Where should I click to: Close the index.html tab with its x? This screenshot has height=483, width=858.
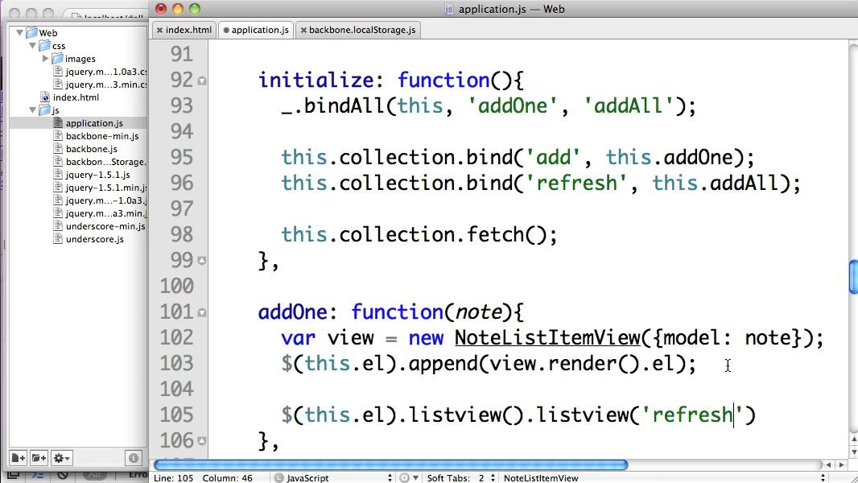pyautogui.click(x=159, y=30)
